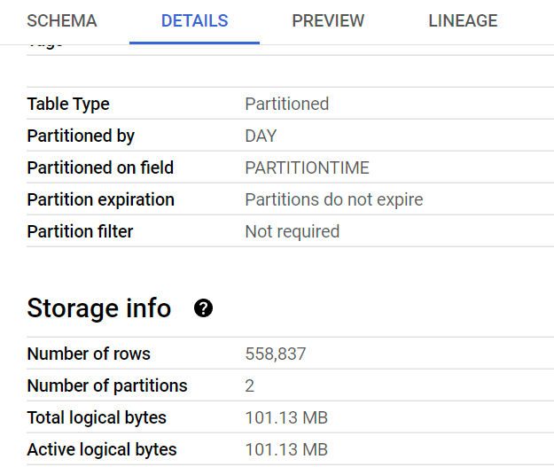554x467 pixels.
Task: Click the Storage info heading
Action: (99, 308)
